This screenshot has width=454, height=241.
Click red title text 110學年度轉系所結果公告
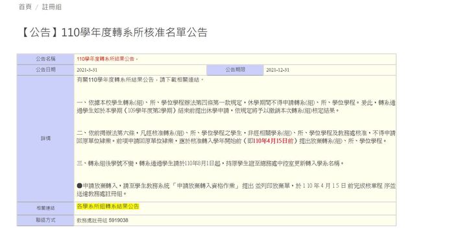[x=107, y=59]
